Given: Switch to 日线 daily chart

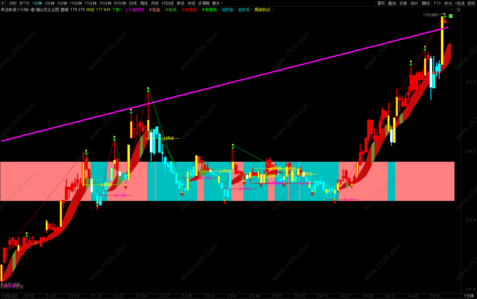Looking at the screenshot, I should click(133, 3).
